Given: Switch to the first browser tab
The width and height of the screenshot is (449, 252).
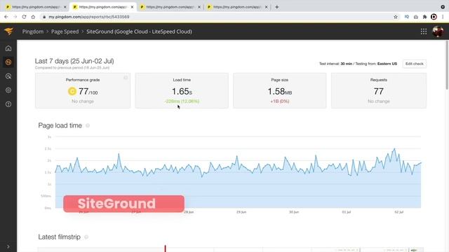Looking at the screenshot, I should [x=36, y=7].
